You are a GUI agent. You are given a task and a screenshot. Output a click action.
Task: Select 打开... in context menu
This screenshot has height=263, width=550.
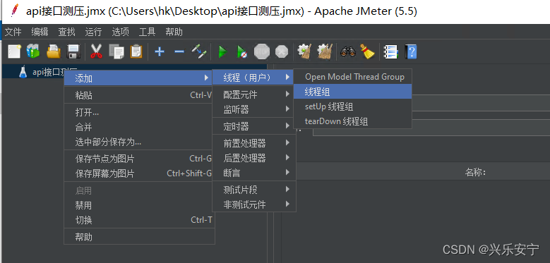pyautogui.click(x=139, y=112)
